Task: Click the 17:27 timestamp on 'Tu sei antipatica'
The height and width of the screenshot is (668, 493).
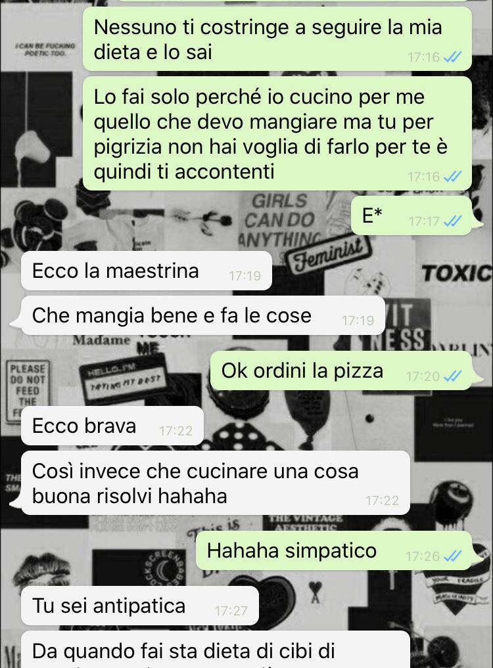Action: [x=231, y=611]
